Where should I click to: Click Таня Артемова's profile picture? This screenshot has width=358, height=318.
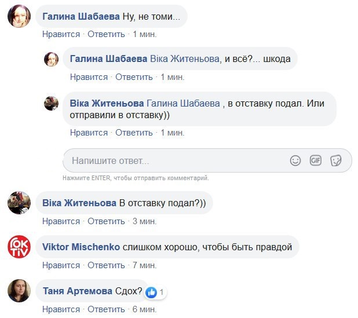pos(19,291)
